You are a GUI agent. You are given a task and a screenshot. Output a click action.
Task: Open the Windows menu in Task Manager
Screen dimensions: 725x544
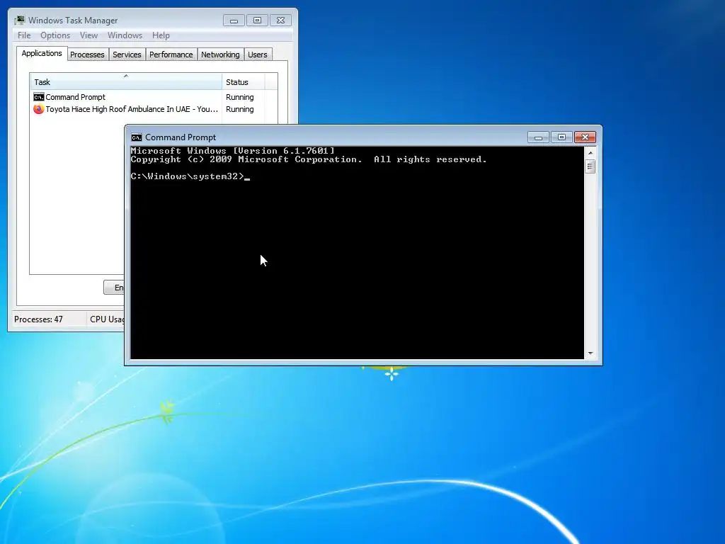(125, 35)
